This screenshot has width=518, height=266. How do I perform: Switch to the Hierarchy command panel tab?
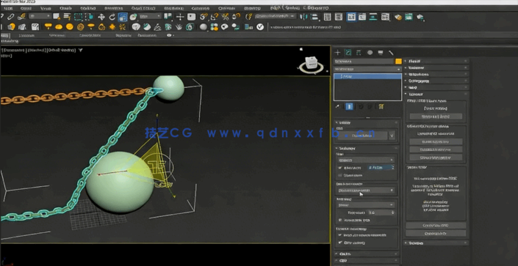coord(359,53)
